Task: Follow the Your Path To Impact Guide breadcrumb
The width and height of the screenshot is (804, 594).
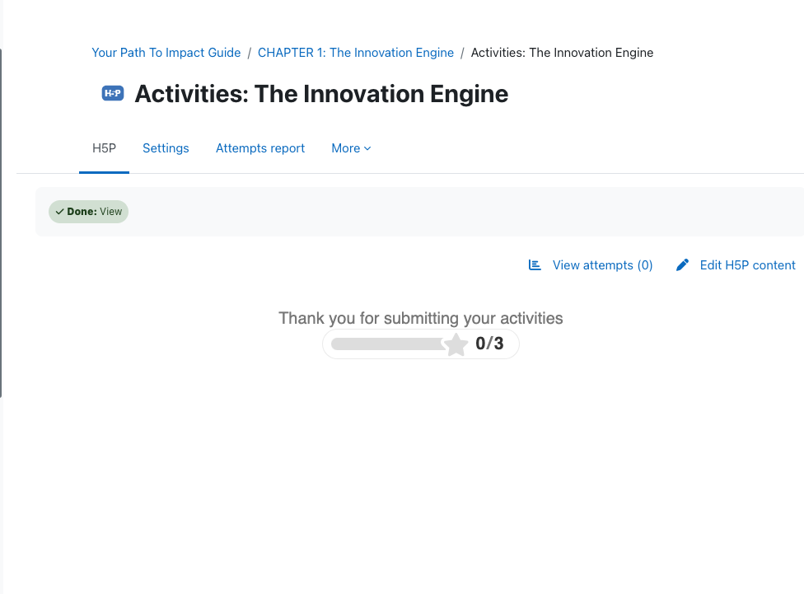Action: [x=166, y=53]
